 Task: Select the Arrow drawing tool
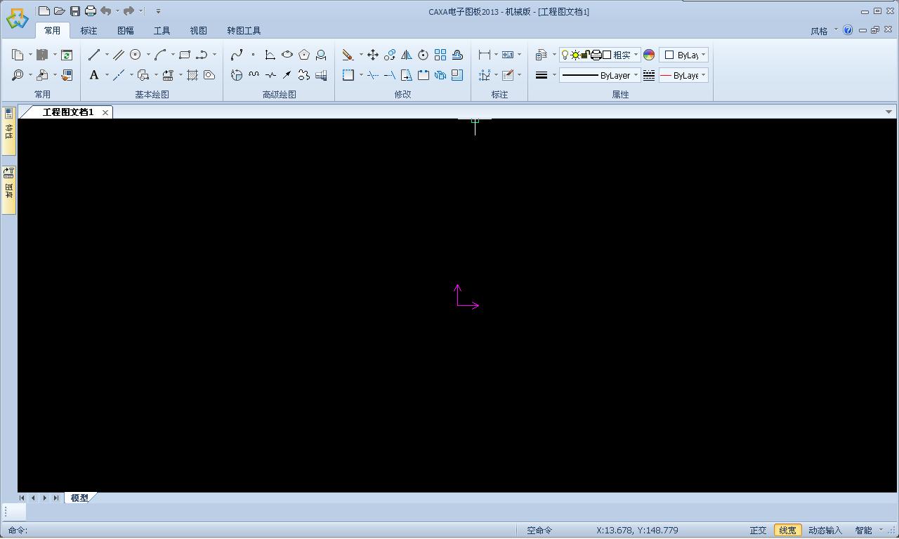(287, 75)
